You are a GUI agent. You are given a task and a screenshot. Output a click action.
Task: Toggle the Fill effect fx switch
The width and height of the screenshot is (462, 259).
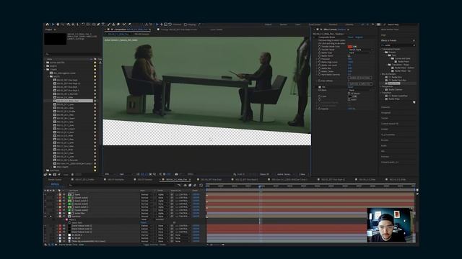[x=320, y=87]
